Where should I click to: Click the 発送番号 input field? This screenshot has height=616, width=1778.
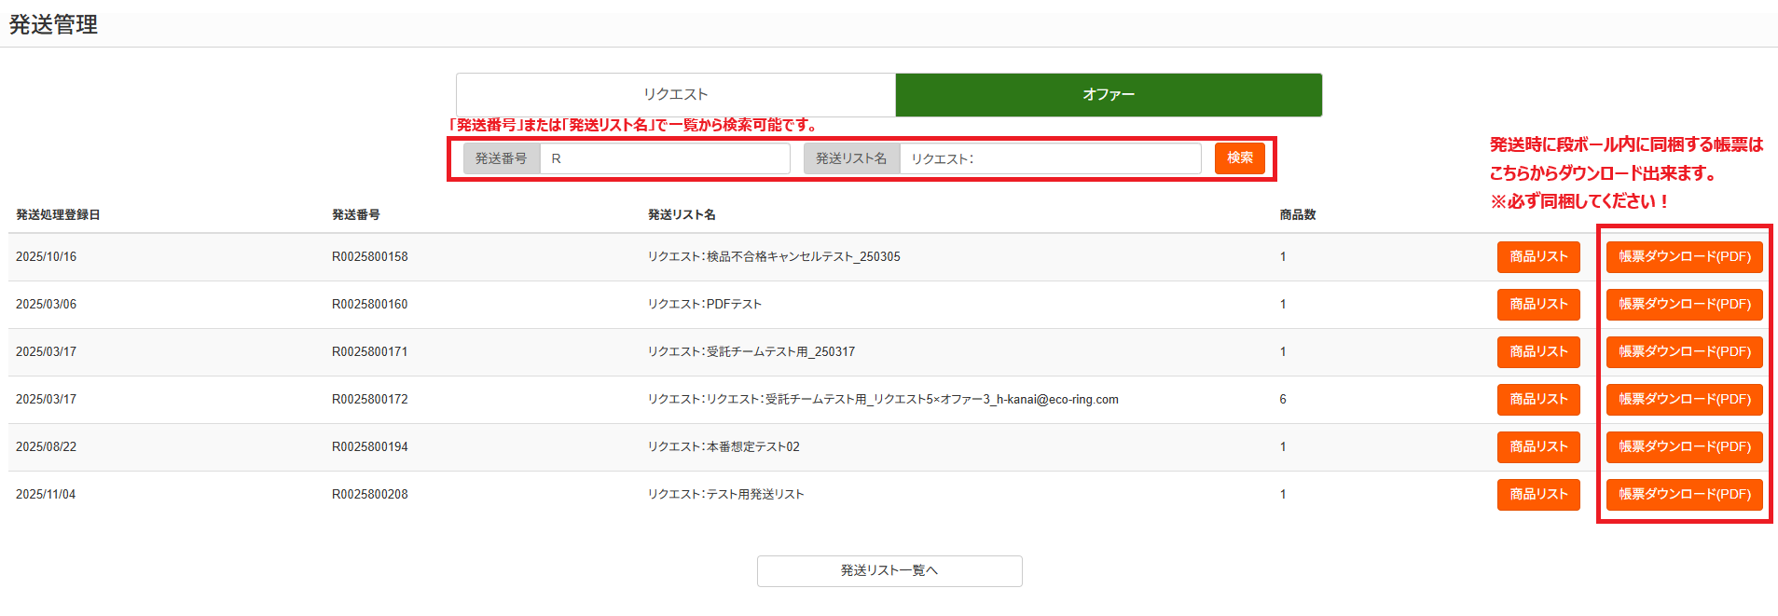[664, 158]
